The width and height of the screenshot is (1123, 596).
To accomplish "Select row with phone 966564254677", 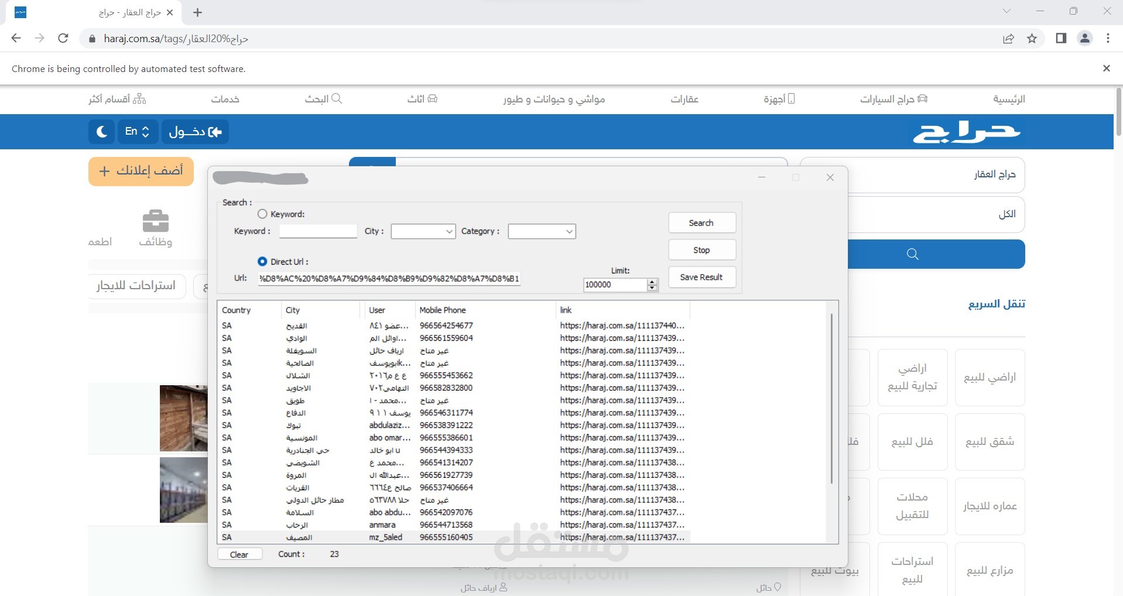I will click(454, 326).
